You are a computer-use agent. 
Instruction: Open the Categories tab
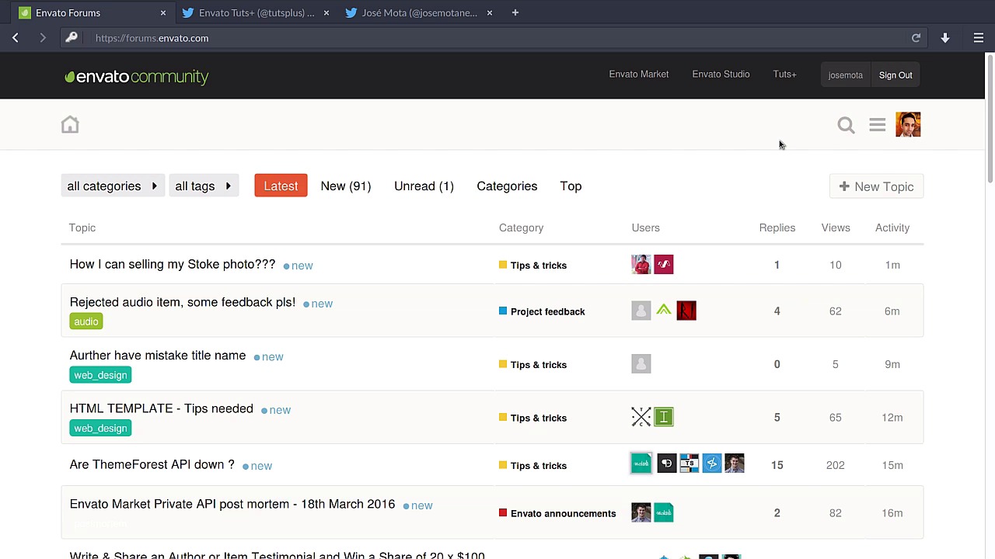pos(507,186)
